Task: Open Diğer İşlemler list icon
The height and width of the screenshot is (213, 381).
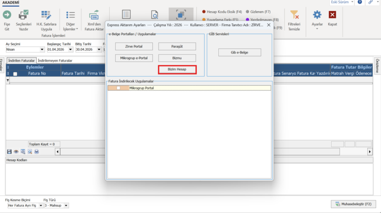Action: [70, 15]
